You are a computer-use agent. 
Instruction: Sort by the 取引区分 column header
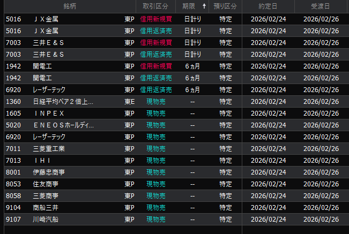155,6
